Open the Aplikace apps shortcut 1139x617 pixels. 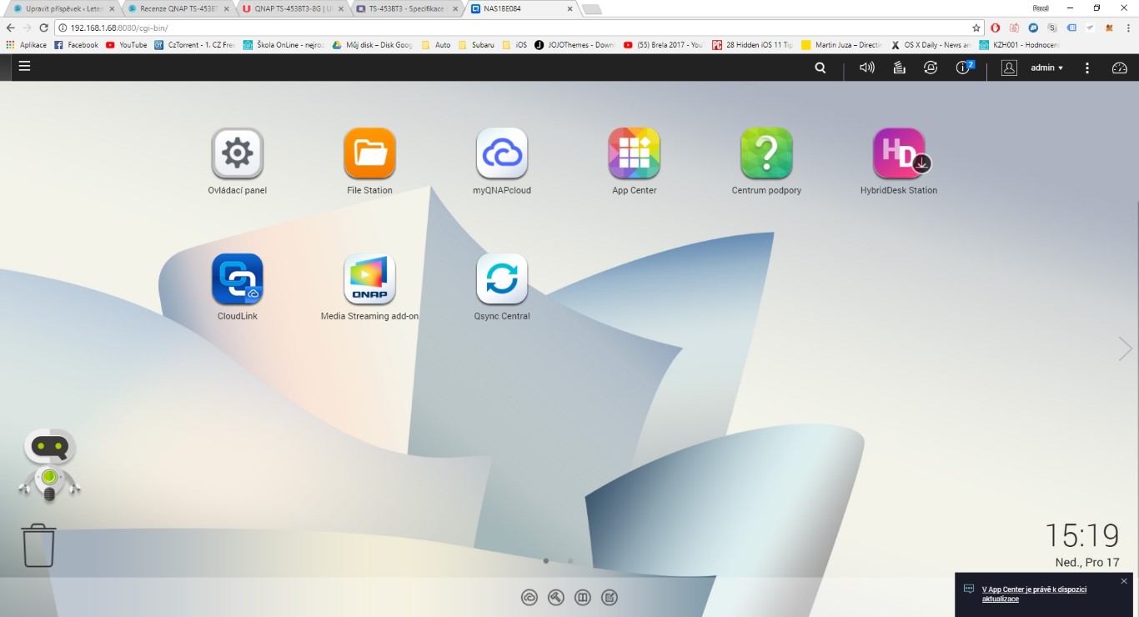click(27, 45)
